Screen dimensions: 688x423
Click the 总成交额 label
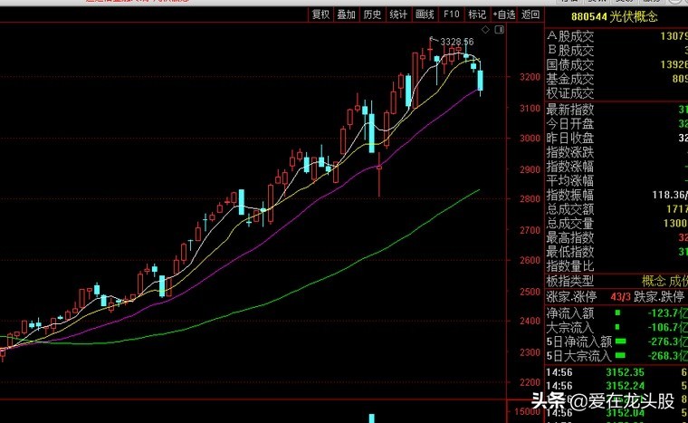[569, 209]
